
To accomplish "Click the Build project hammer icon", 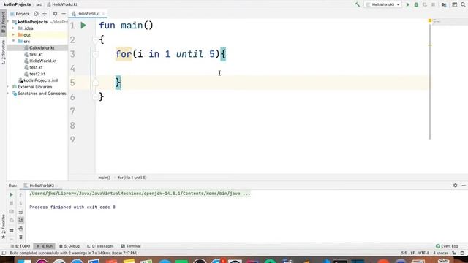I will coord(358,4).
